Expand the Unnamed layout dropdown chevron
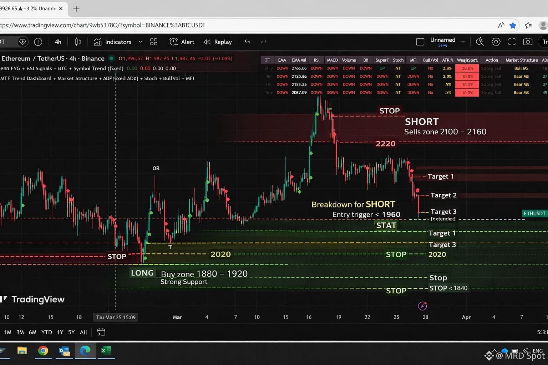The image size is (548, 365). pos(463,42)
